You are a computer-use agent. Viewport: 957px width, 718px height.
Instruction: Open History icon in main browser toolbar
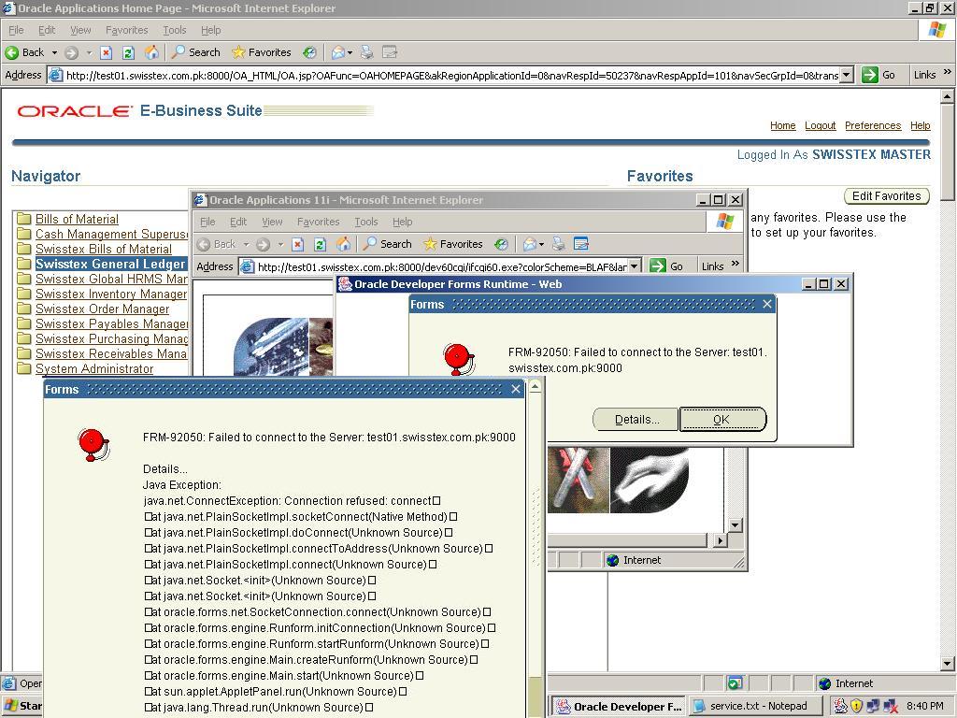[x=309, y=52]
